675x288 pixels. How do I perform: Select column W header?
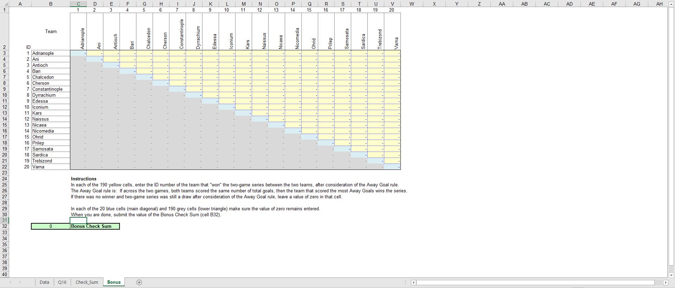point(411,4)
